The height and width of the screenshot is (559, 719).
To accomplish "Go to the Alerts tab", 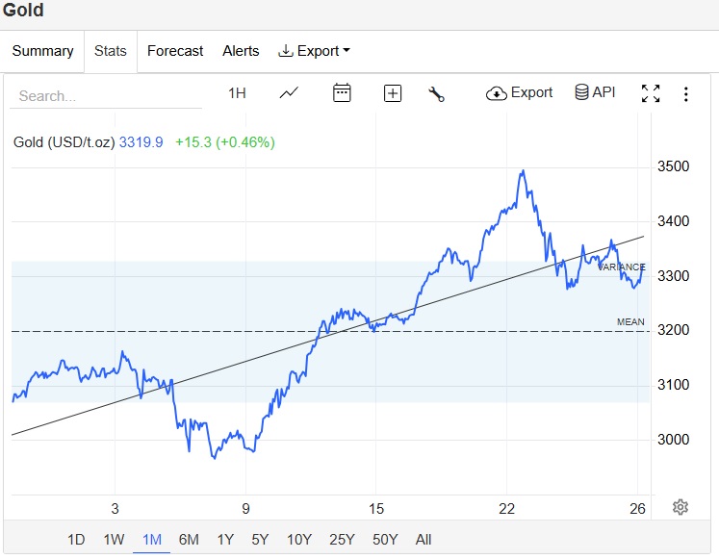I will pos(241,51).
